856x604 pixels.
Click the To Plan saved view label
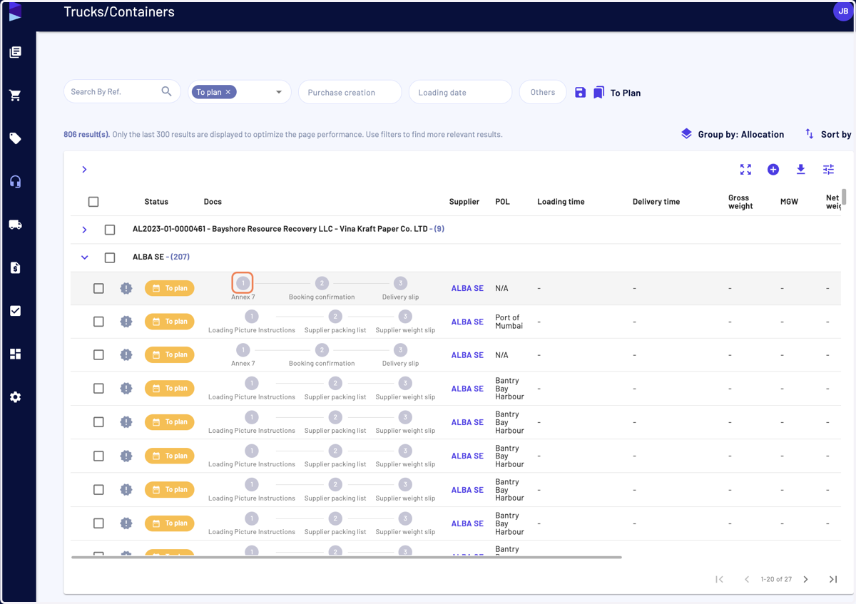pos(626,93)
